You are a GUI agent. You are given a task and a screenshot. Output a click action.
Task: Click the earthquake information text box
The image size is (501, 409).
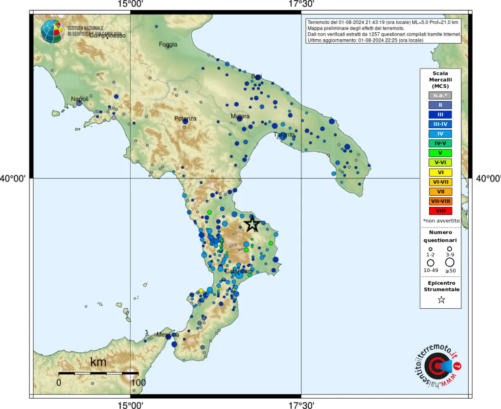pos(383,31)
